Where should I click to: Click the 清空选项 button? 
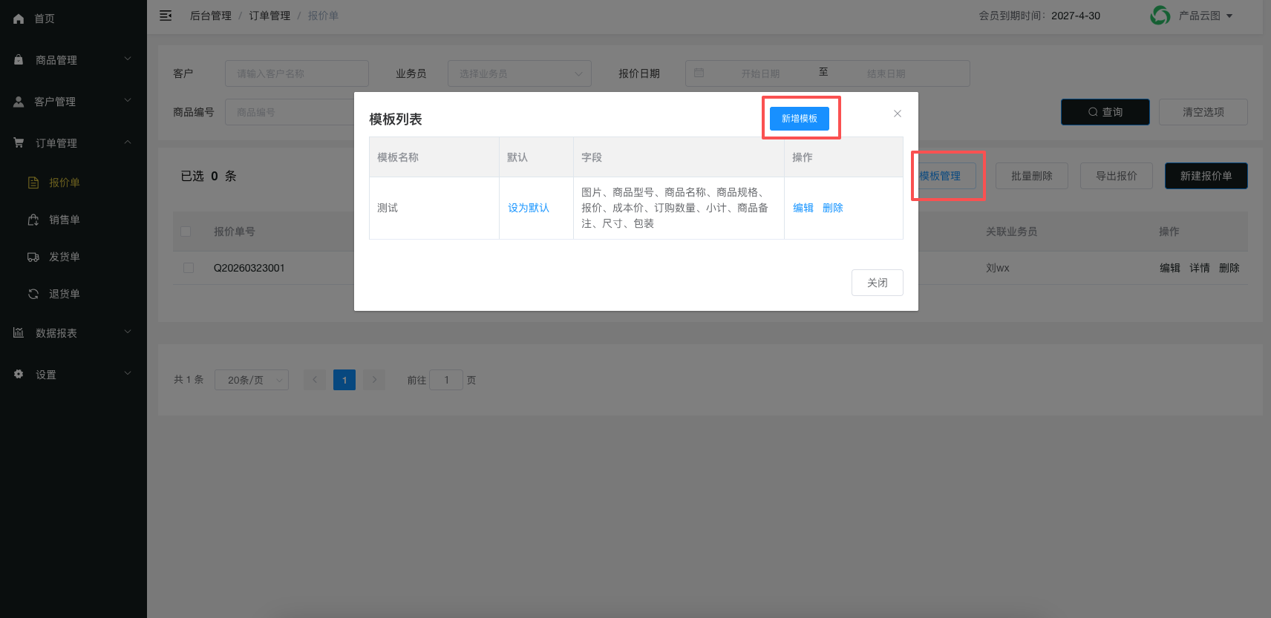(x=1203, y=112)
